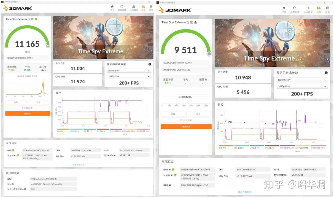The height and width of the screenshot is (198, 334).
Task: Toggle red GPU load legend in right monitoring chart
Action: (x=272, y=147)
